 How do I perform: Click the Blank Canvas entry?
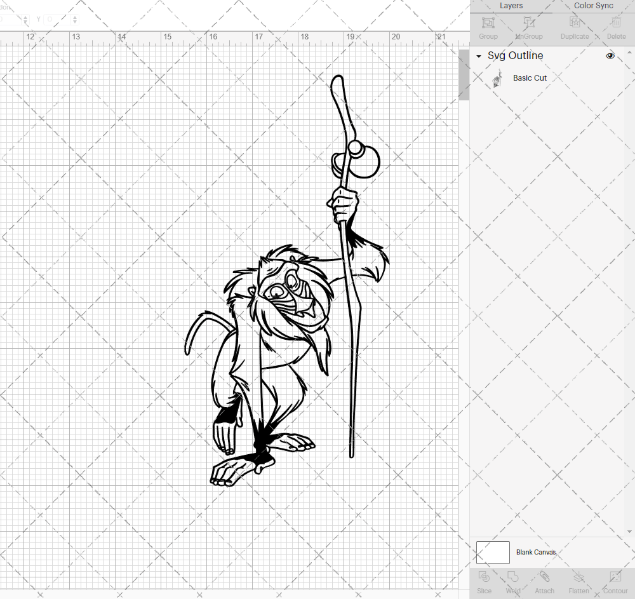tap(536, 552)
